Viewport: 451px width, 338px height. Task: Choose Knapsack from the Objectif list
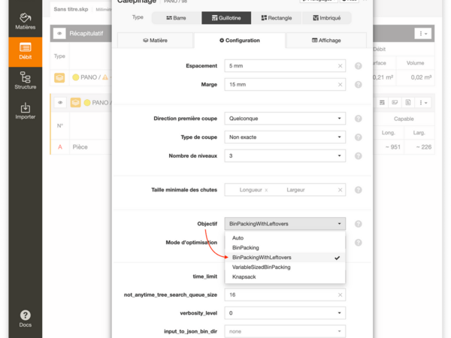pyautogui.click(x=246, y=277)
